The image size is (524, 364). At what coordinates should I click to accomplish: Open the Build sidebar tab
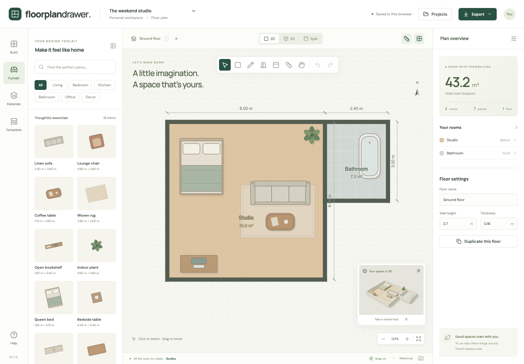(x=14, y=47)
